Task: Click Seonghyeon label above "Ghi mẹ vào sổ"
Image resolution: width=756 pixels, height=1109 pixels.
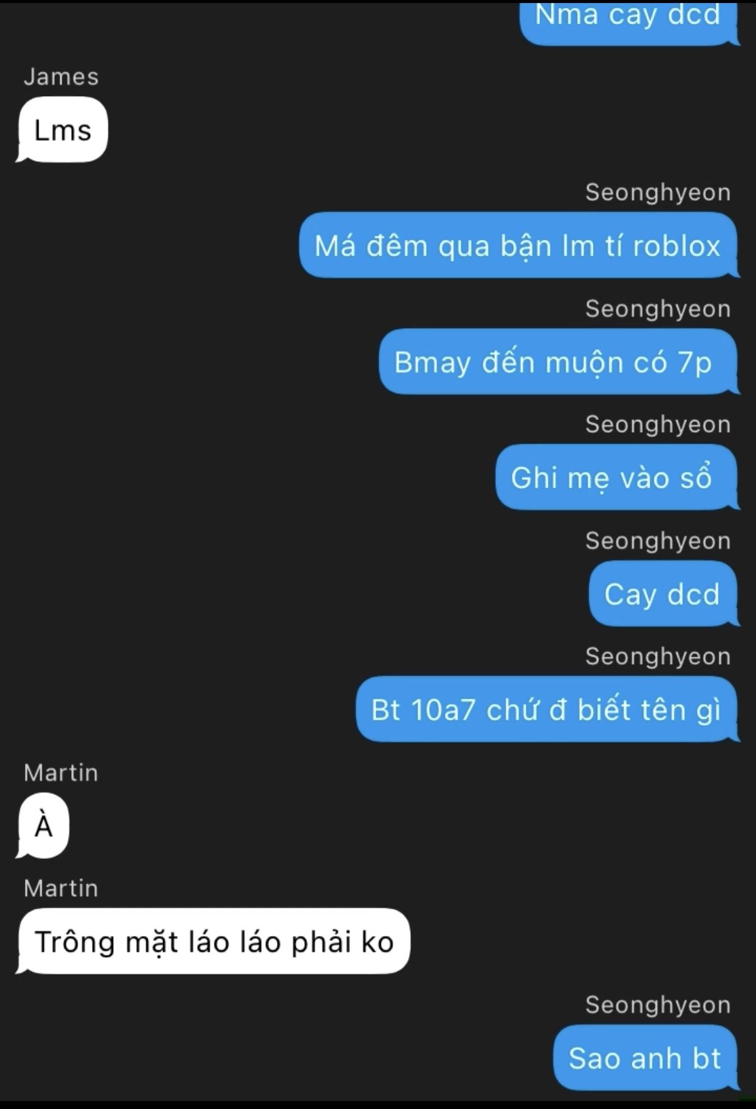Action: [x=658, y=424]
